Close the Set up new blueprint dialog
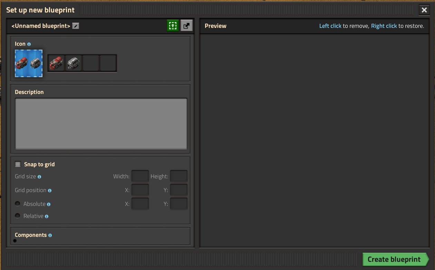 point(424,10)
